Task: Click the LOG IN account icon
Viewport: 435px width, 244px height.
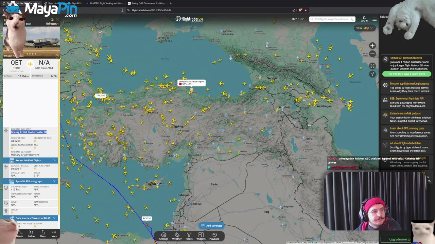Action: click(364, 19)
